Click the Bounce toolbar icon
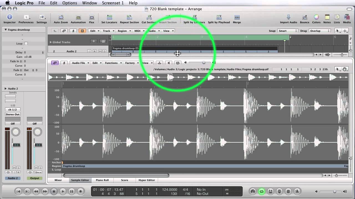This screenshot has width=355, height=199. click(x=305, y=19)
